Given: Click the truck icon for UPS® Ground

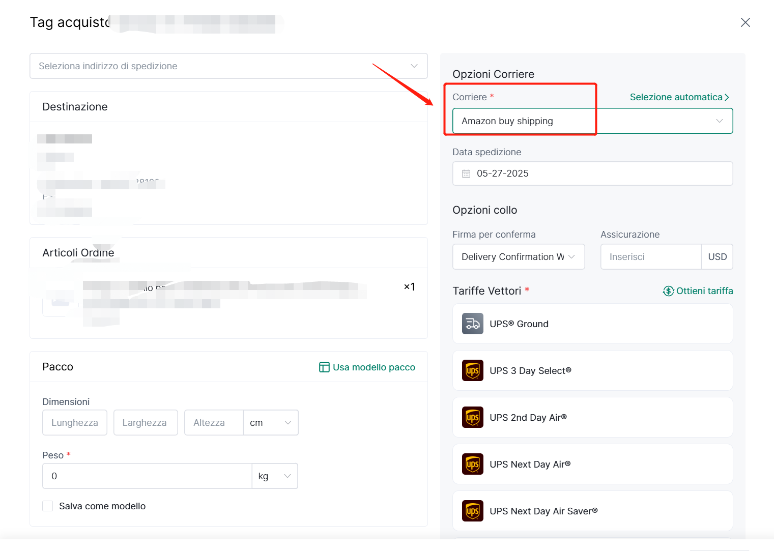Looking at the screenshot, I should [x=473, y=324].
